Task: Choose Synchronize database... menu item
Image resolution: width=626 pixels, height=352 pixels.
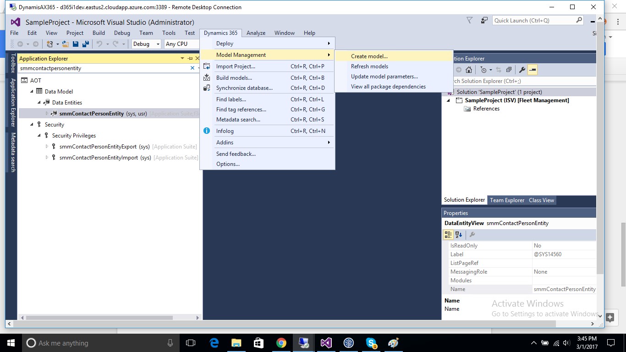Action: [267, 88]
